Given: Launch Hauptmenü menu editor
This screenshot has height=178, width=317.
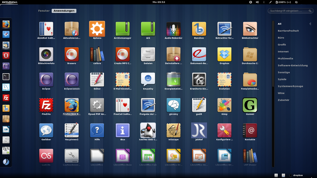Looking at the screenshot, I should pyautogui.click(x=72, y=132).
